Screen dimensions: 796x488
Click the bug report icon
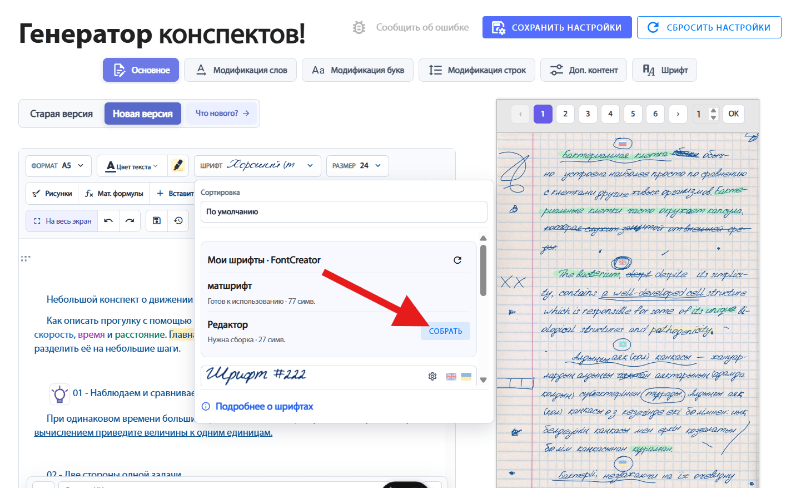click(x=359, y=27)
